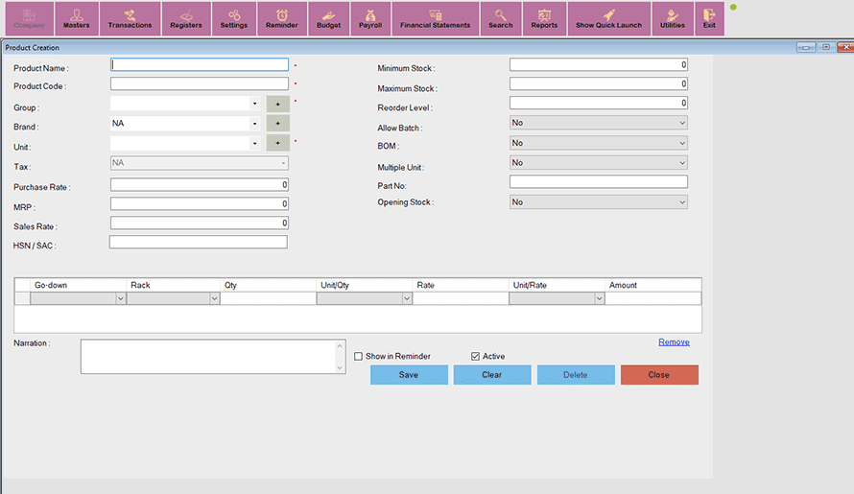Click the grid row selector cell
This screenshot has width=854, height=494.
coord(22,298)
